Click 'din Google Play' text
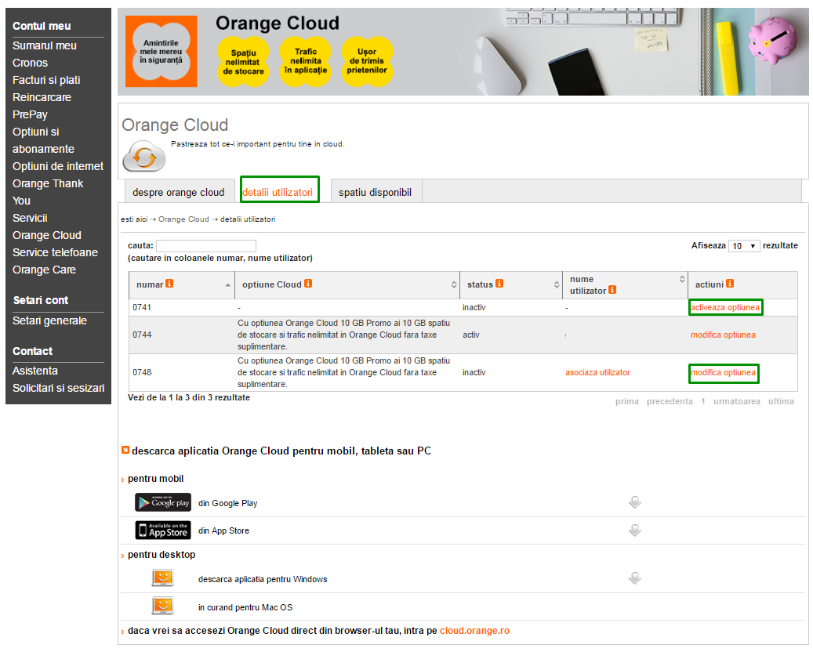 pyautogui.click(x=227, y=503)
